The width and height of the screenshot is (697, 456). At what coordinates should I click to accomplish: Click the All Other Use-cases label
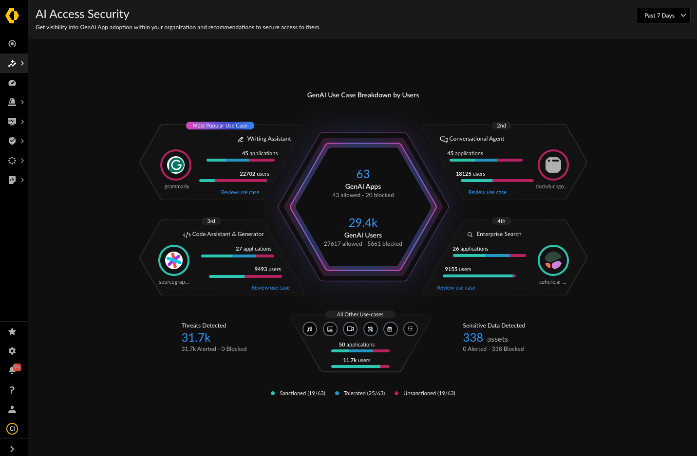[x=360, y=314]
